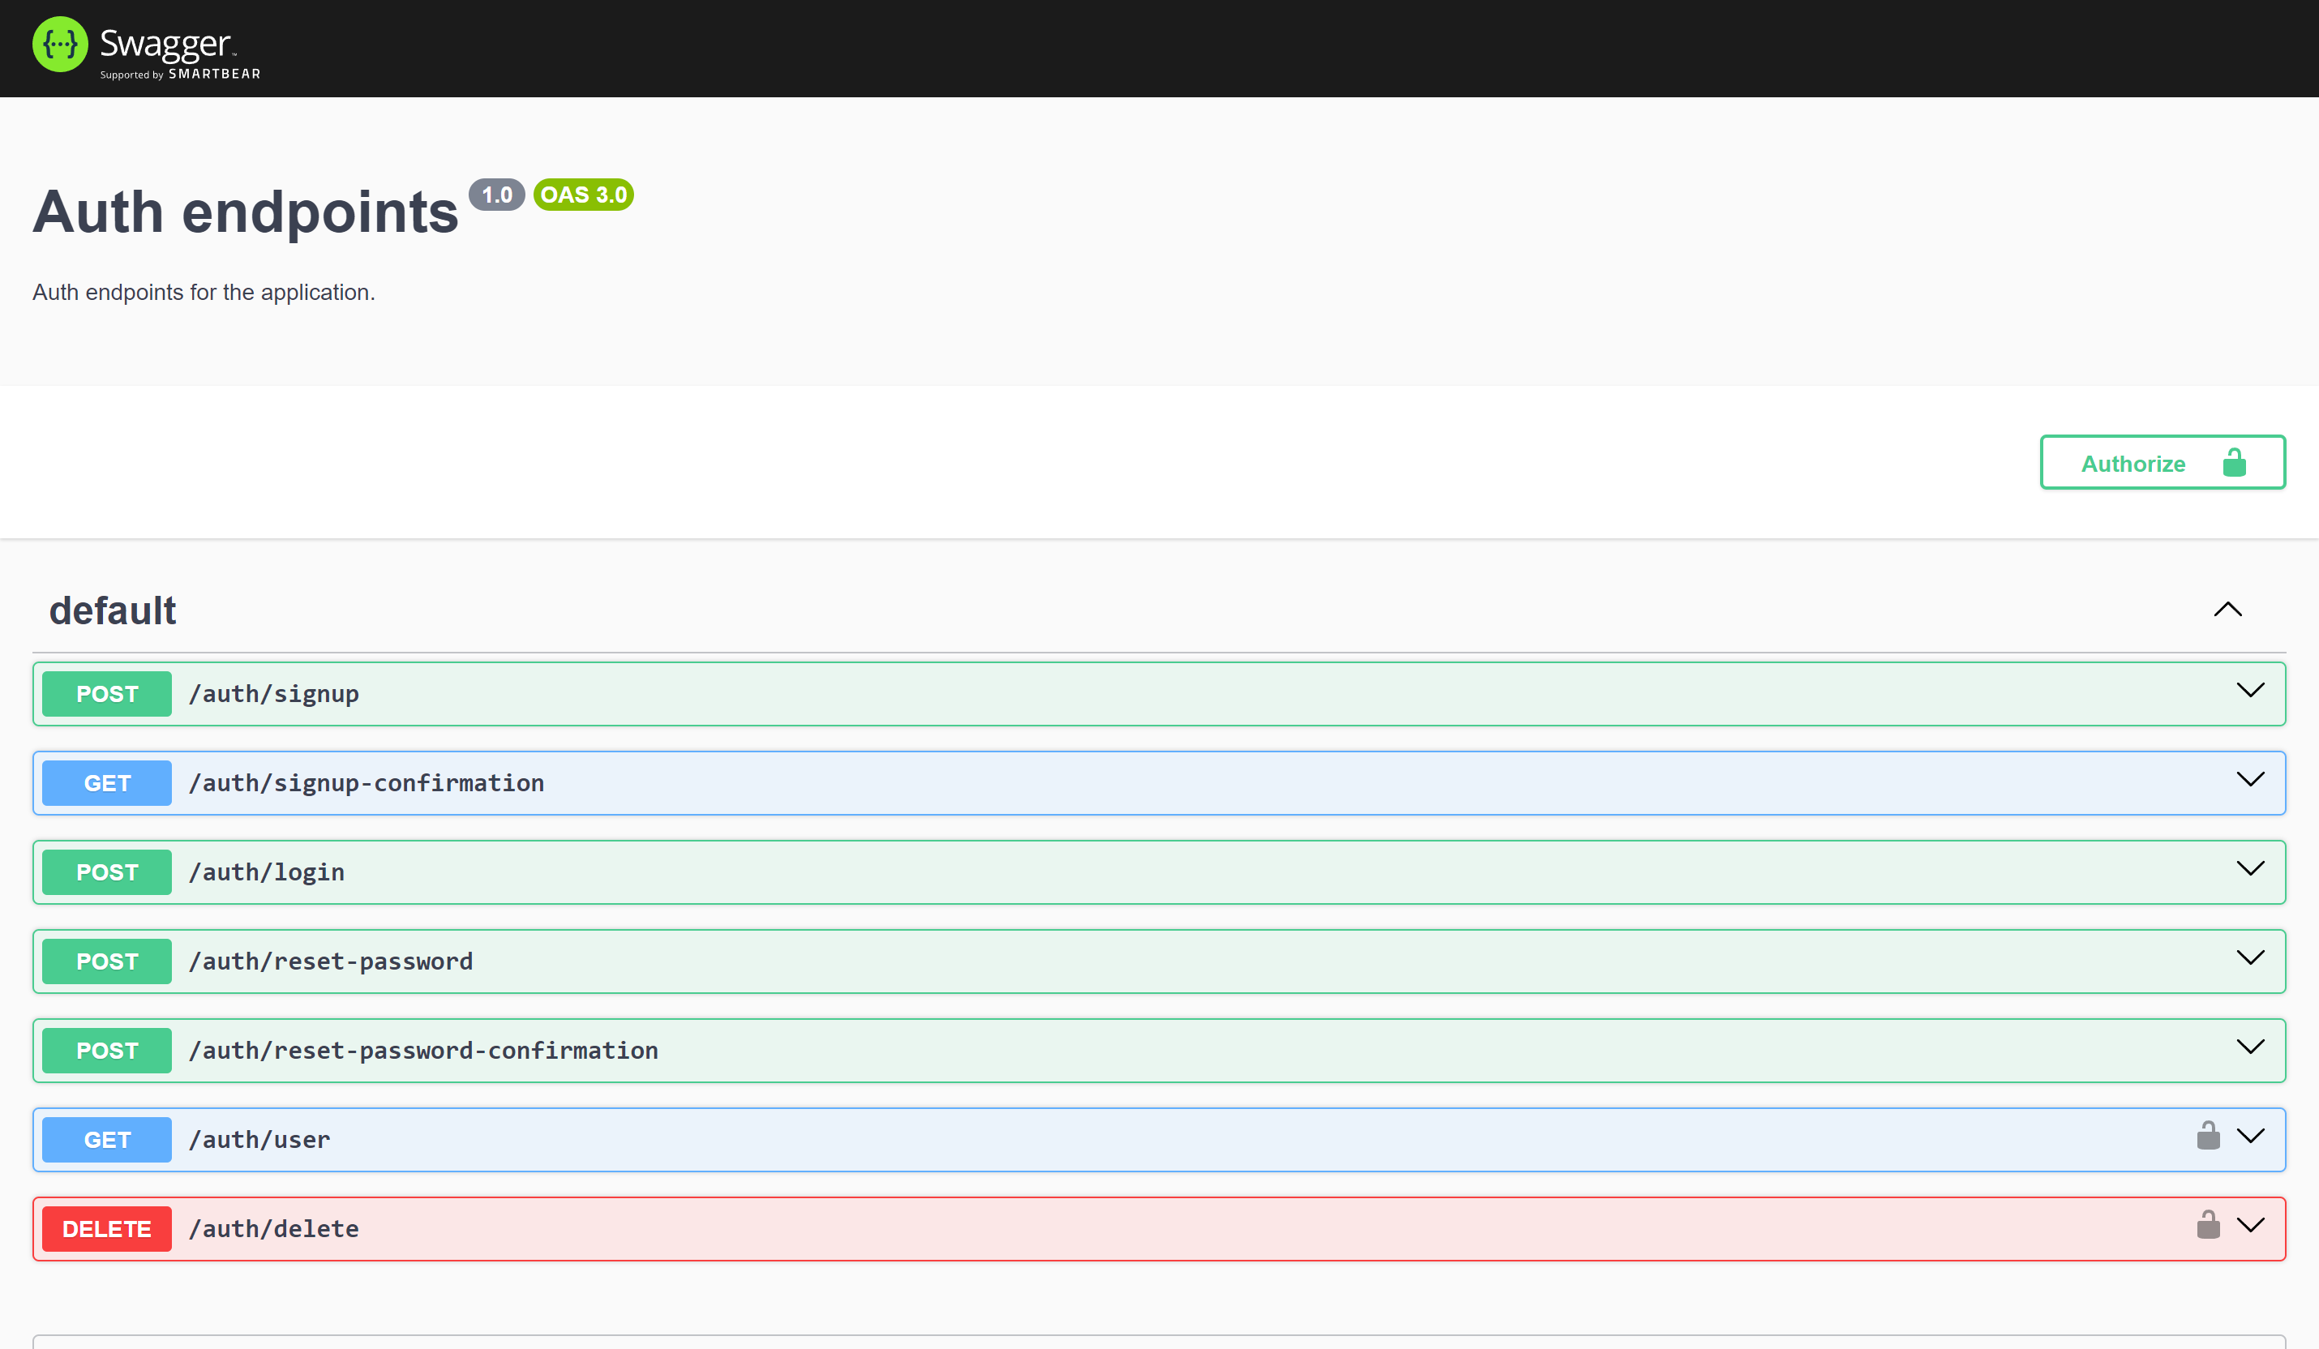Click the lock icon on DELETE /auth/delete
Screen dimensions: 2319x1349
(2208, 1225)
